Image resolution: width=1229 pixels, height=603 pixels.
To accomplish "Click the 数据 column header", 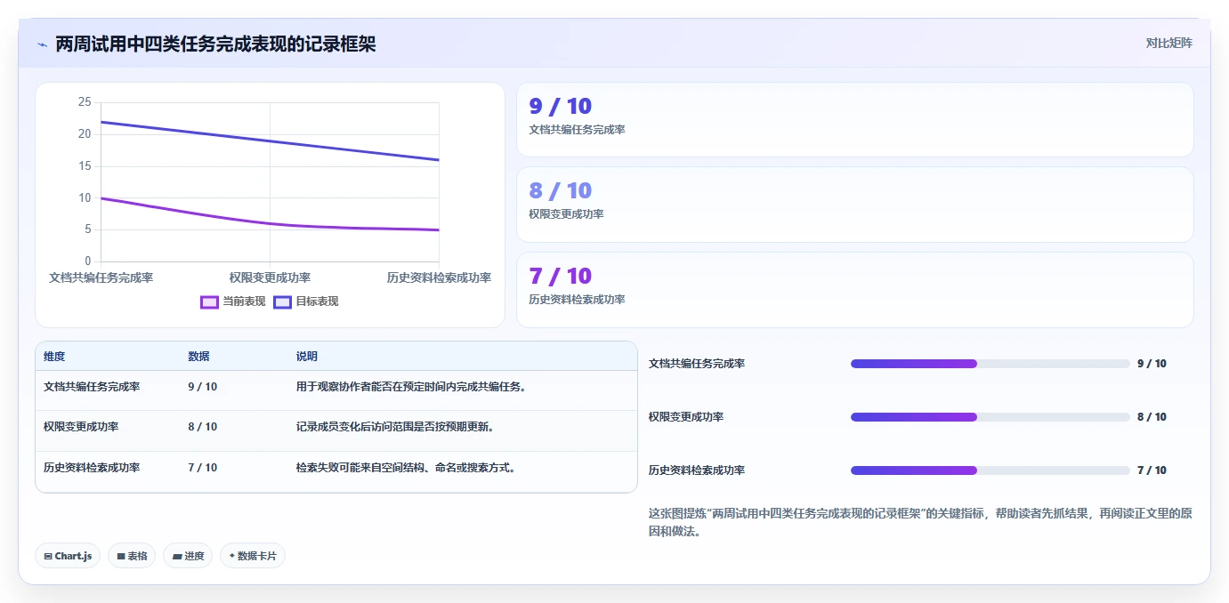I will 198,357.
